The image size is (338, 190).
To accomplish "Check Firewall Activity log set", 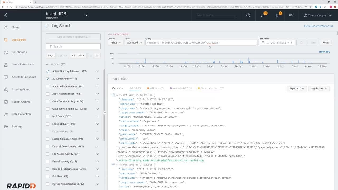I will (x=48, y=161).
